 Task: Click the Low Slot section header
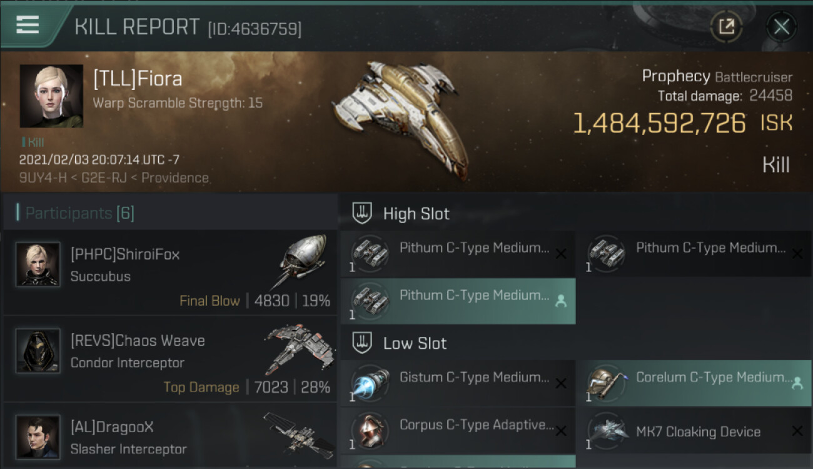click(415, 343)
